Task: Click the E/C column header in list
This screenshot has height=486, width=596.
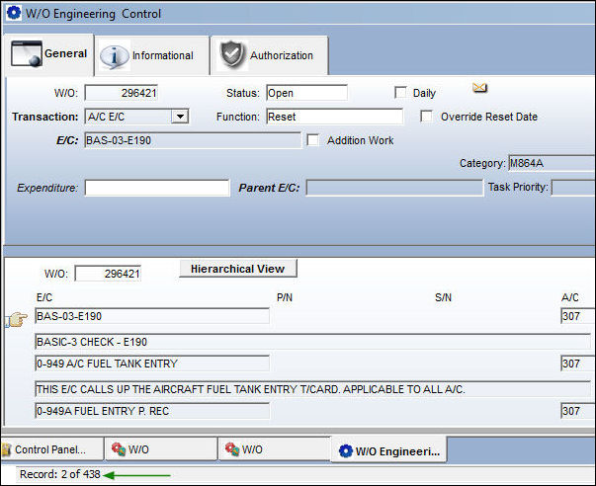Action: tap(44, 297)
